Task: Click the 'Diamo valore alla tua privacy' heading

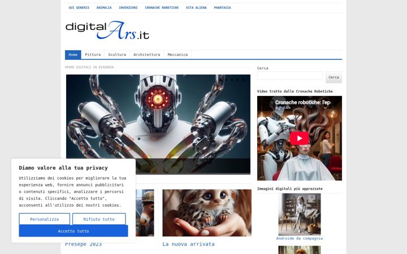Action: (x=63, y=168)
